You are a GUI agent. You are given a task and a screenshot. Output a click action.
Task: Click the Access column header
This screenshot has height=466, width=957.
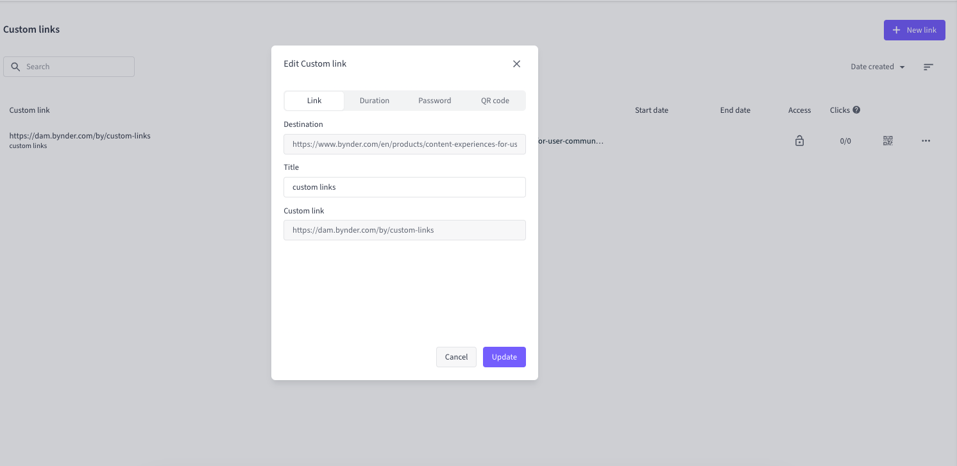tap(799, 110)
